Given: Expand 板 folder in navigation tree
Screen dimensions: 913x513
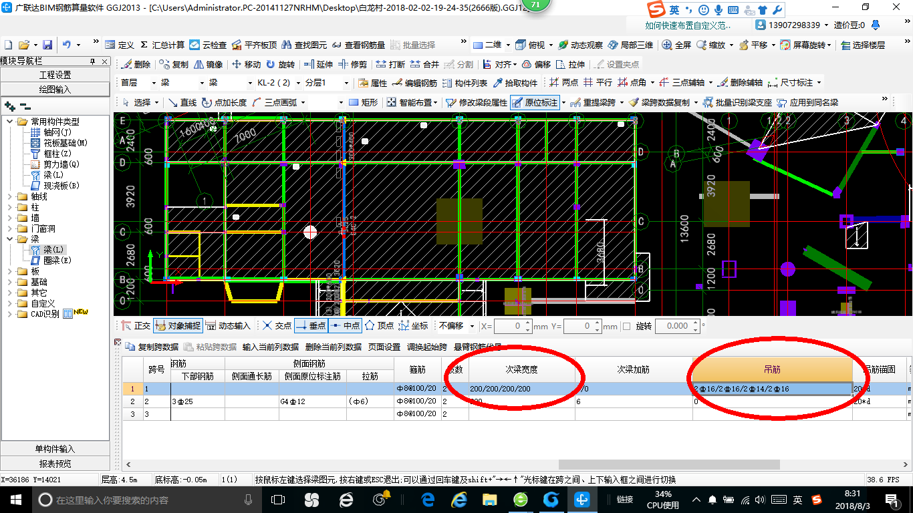Looking at the screenshot, I should [9, 271].
